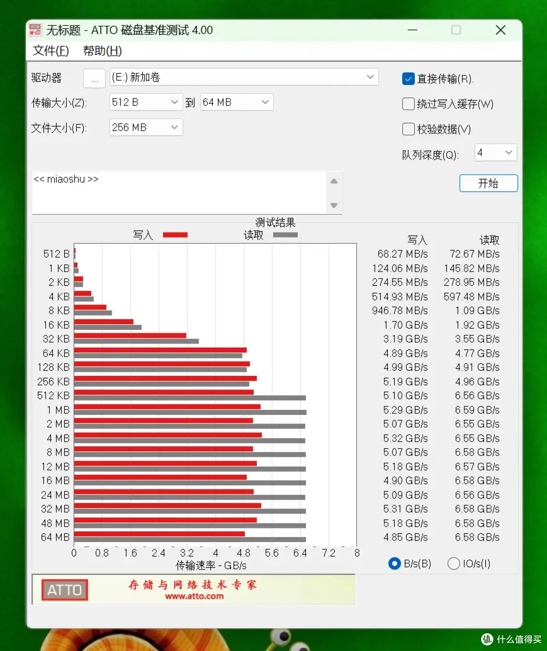Click the 1.09 GB/s read value
Screen dimensions: 547x651
pos(477,311)
